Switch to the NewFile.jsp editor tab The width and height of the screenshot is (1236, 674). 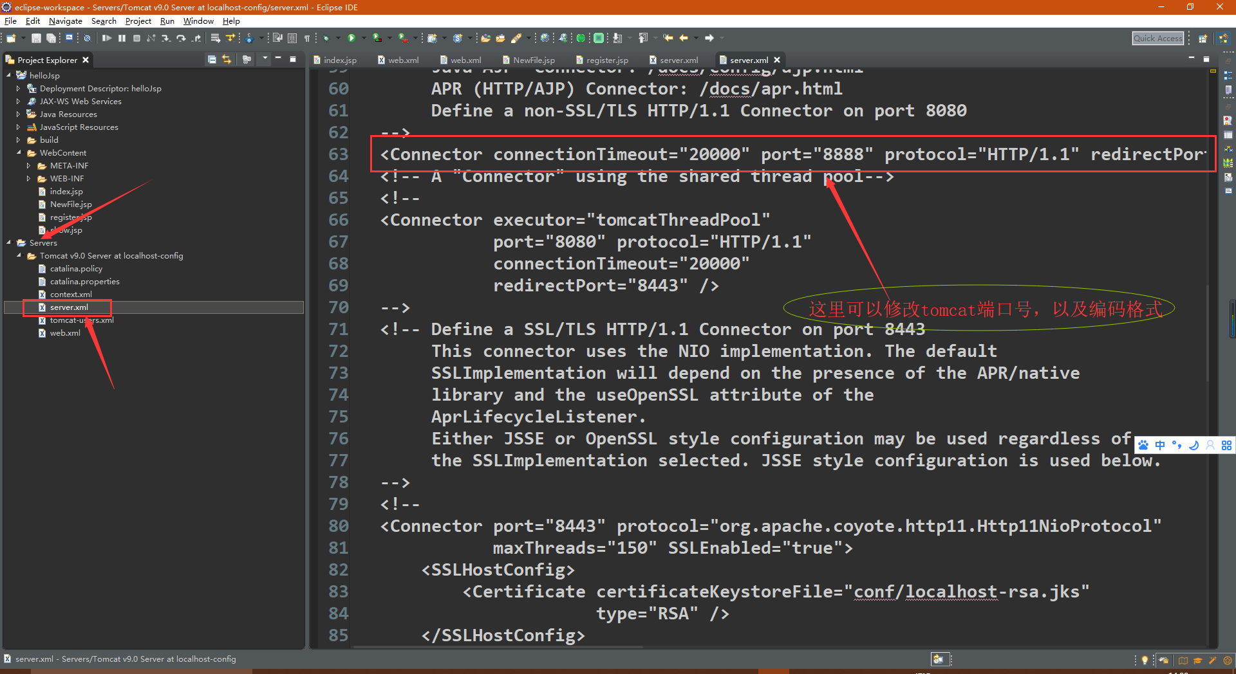[x=529, y=60]
